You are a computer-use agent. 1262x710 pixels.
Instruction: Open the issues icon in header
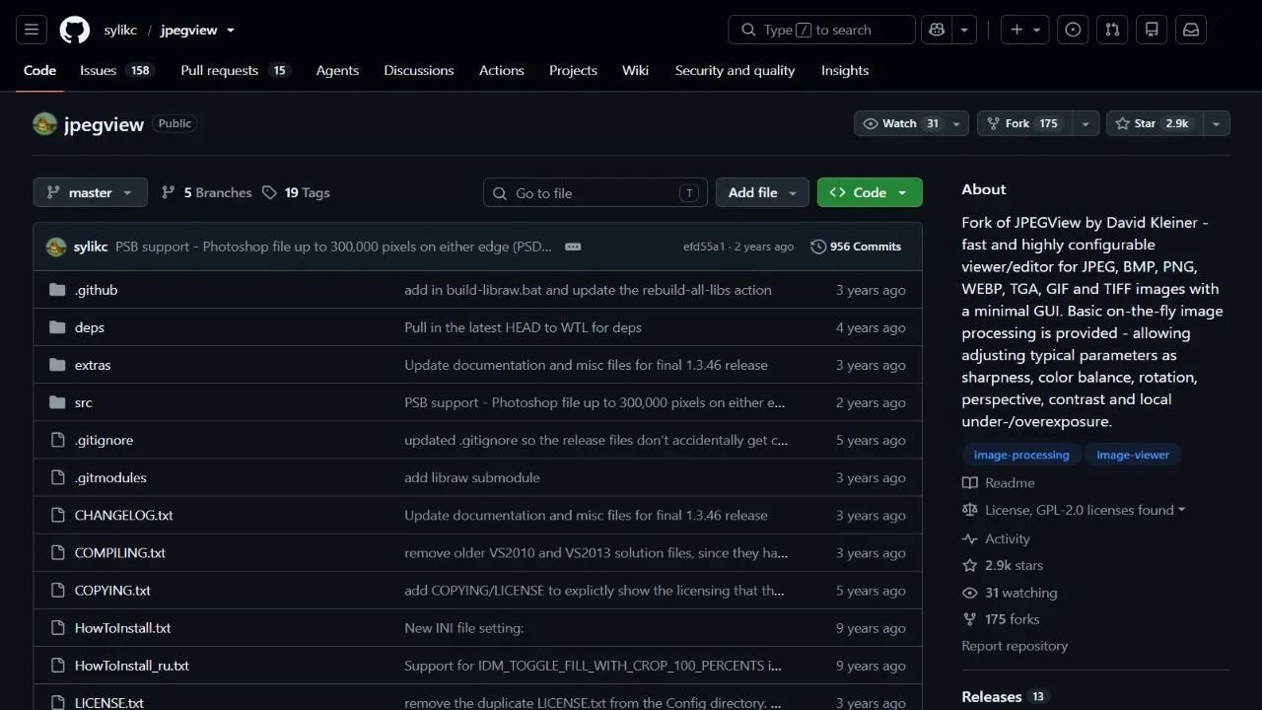tap(1073, 30)
